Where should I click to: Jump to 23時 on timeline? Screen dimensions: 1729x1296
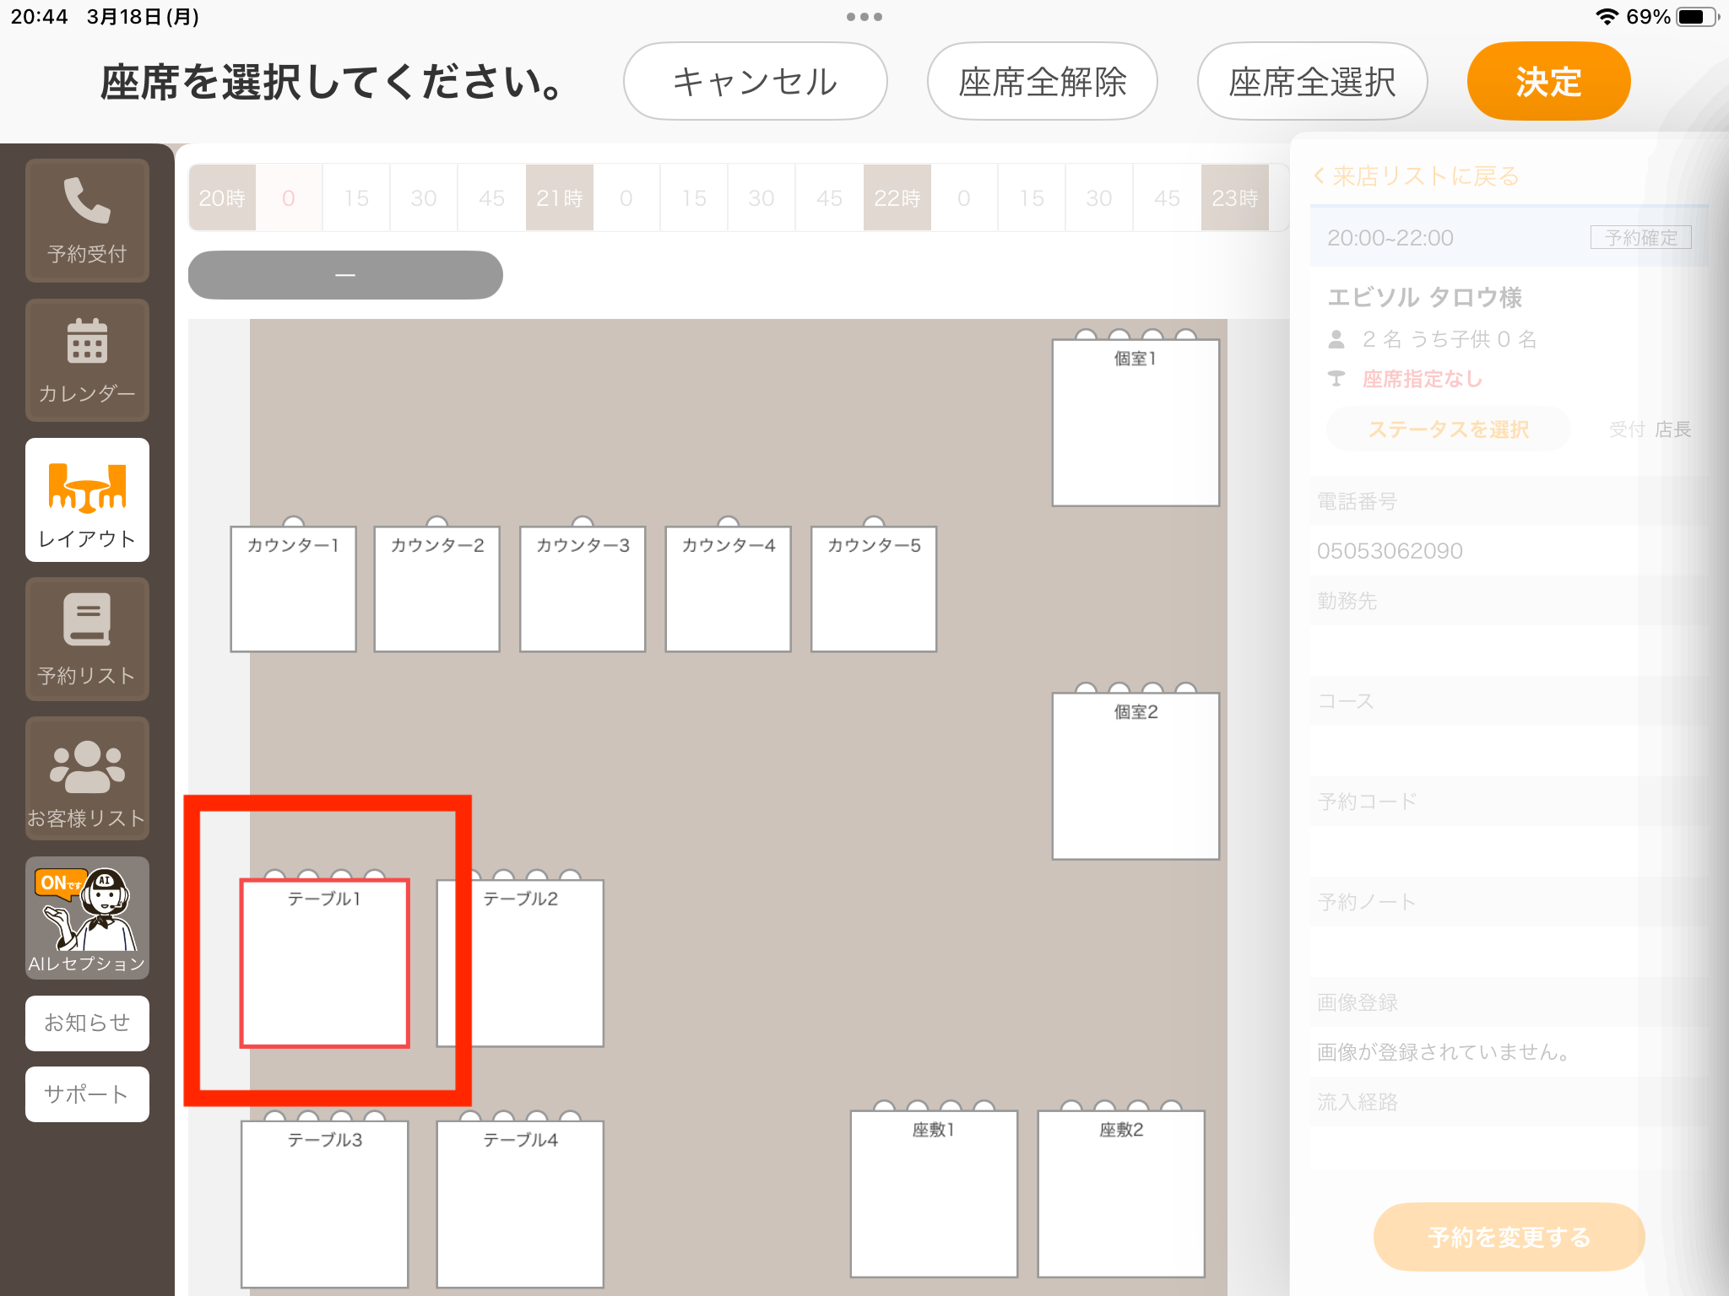click(1235, 198)
